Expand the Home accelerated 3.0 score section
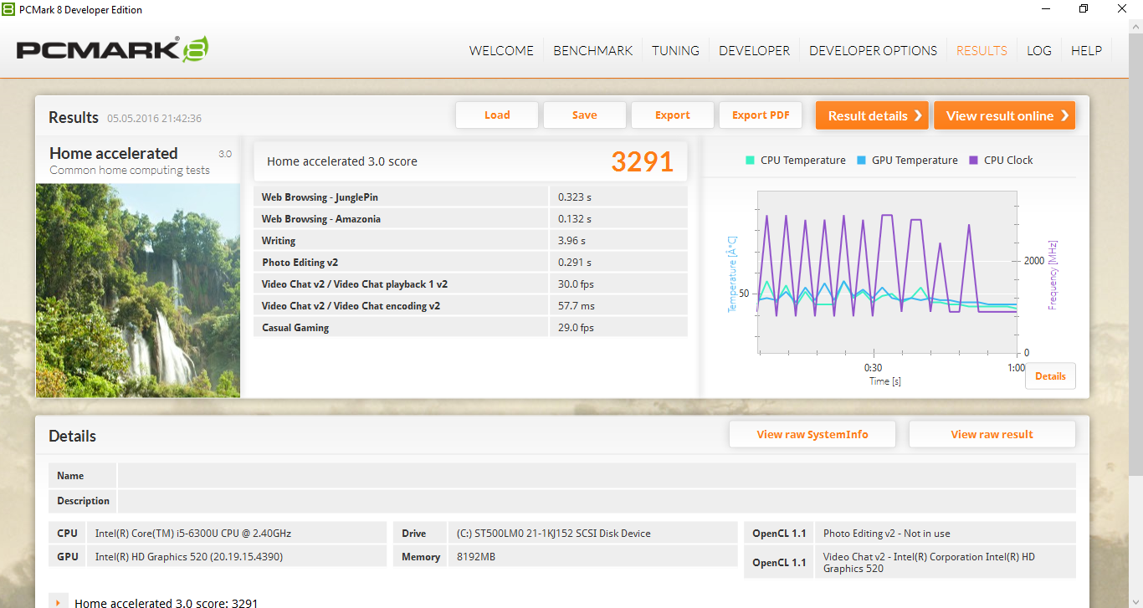The image size is (1143, 608). click(59, 602)
